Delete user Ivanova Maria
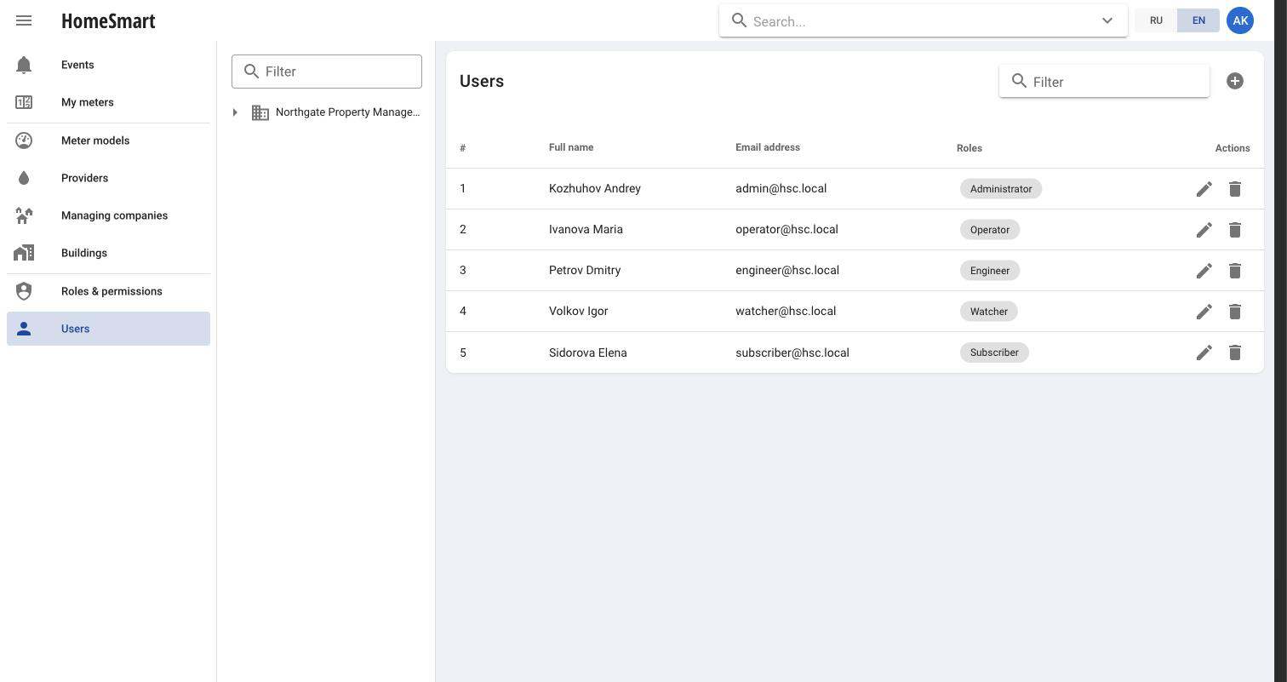Viewport: 1287px width, 682px height. pos(1235,230)
